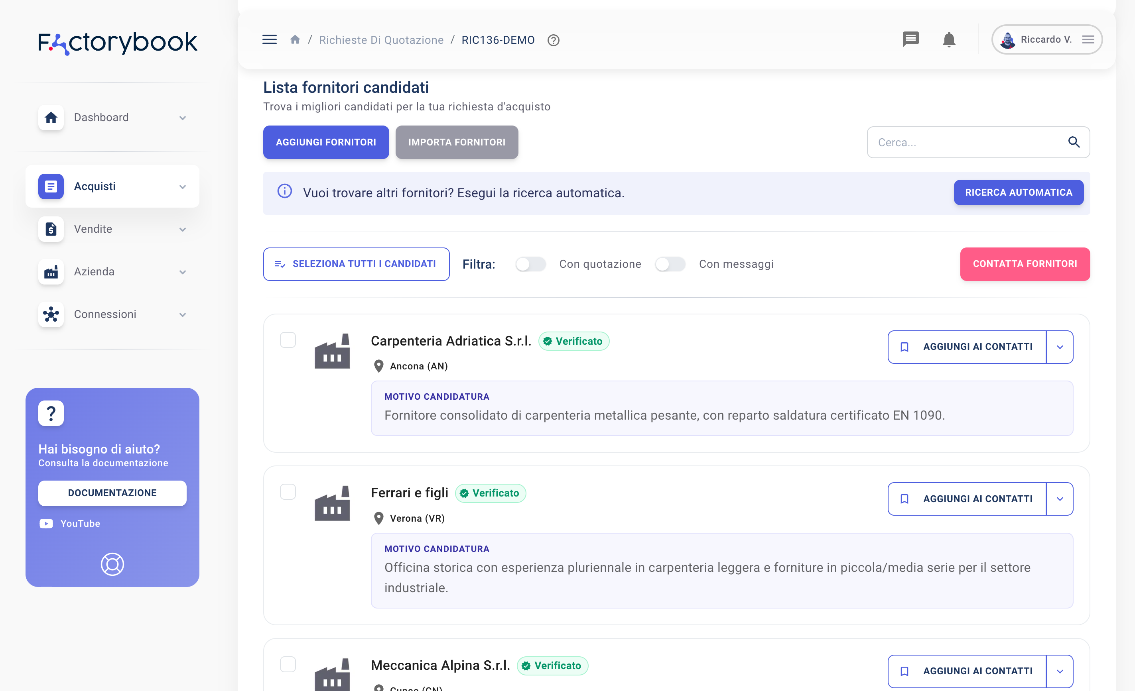
Task: Open the user menu lines icon
Action: pyautogui.click(x=1088, y=39)
